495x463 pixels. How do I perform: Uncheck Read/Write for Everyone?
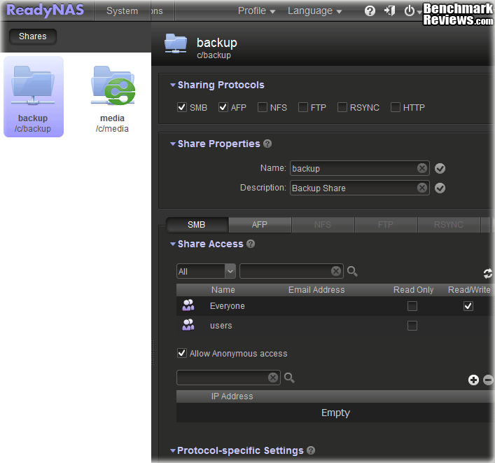point(468,306)
